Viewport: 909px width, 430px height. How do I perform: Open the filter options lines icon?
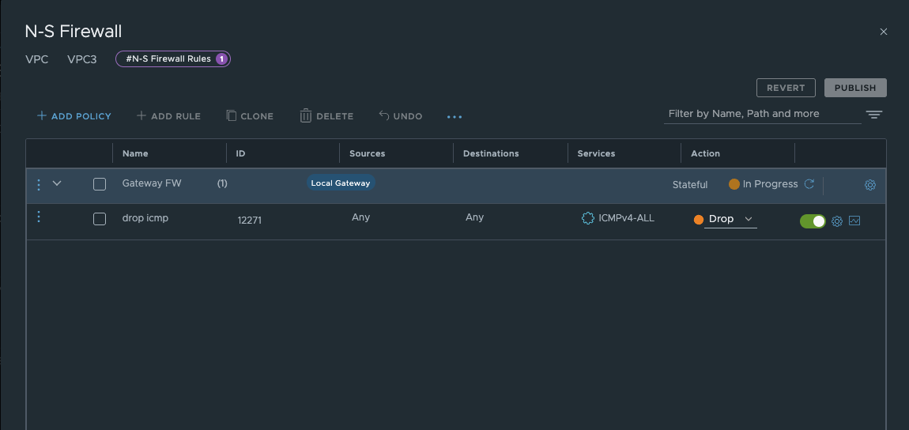coord(874,115)
